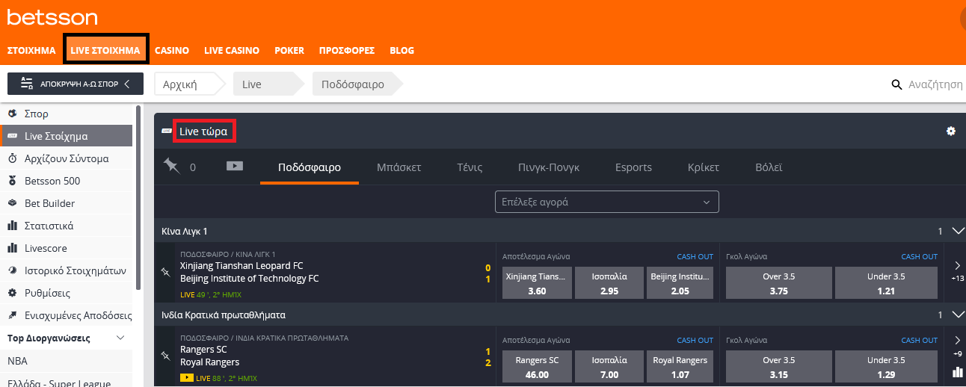Click the Στατιστικά bar chart icon
The image size is (966, 387).
tap(12, 226)
